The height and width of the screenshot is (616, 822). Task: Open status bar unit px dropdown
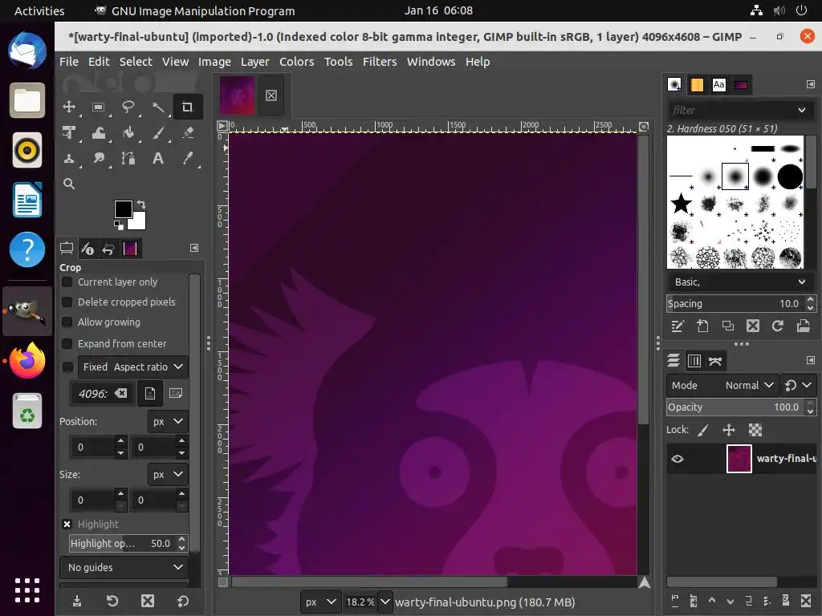[x=321, y=602]
